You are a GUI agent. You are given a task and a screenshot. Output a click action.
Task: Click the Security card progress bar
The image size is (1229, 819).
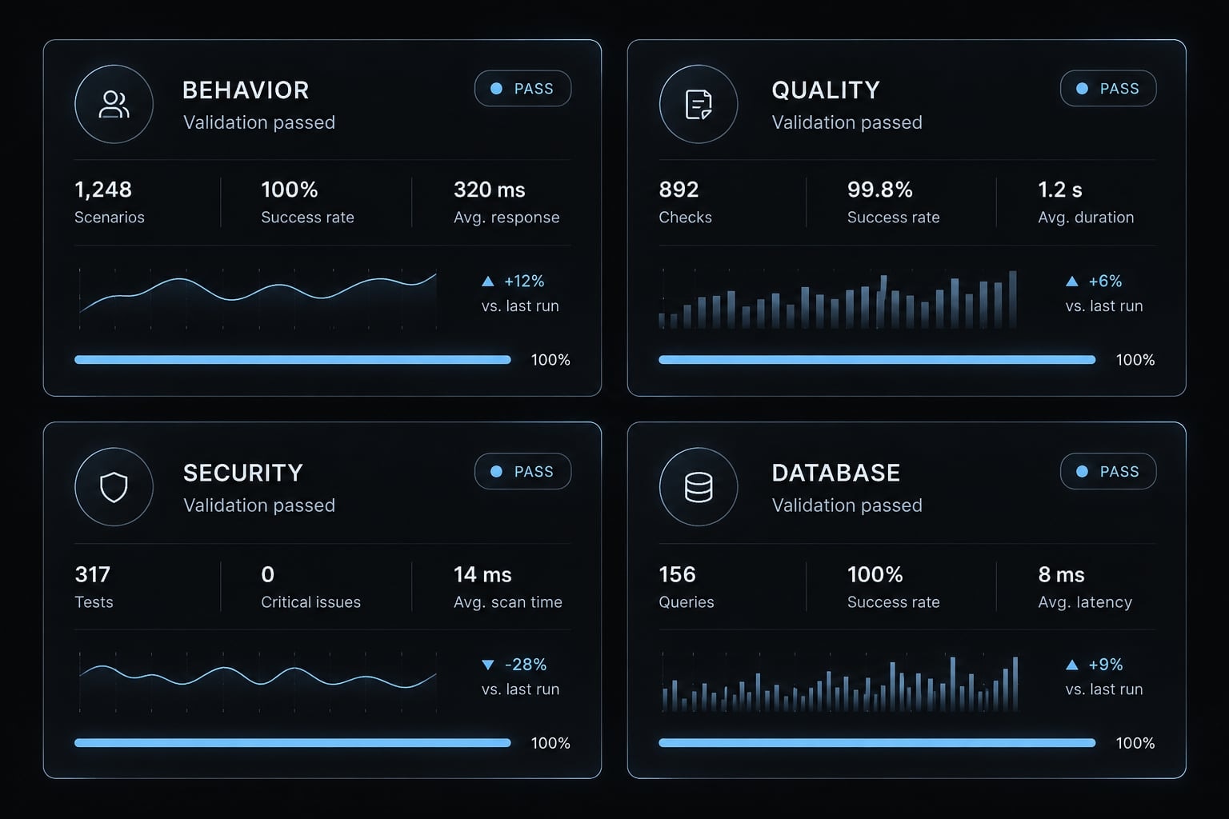(x=293, y=743)
